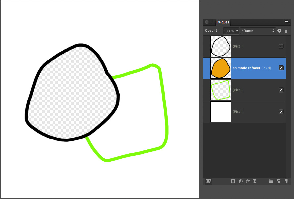Lock the layer with the padlock icon
The image size is (294, 199).
[286, 31]
